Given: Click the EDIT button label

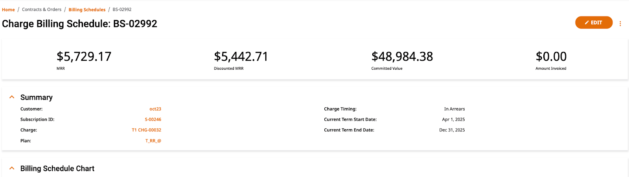Looking at the screenshot, I should [596, 23].
